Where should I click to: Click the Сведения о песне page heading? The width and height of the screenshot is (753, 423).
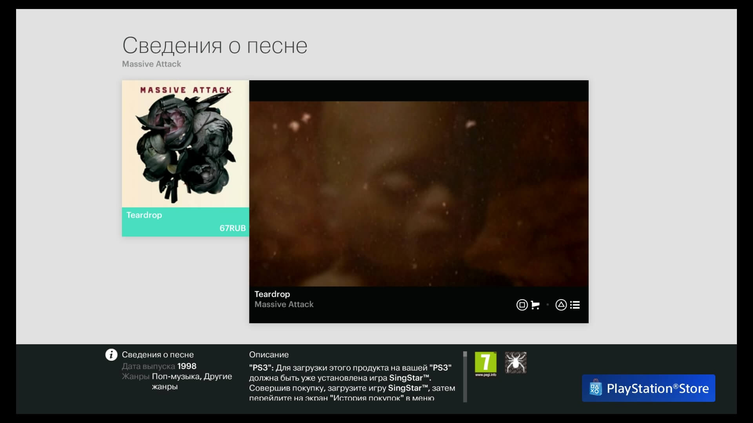point(215,45)
